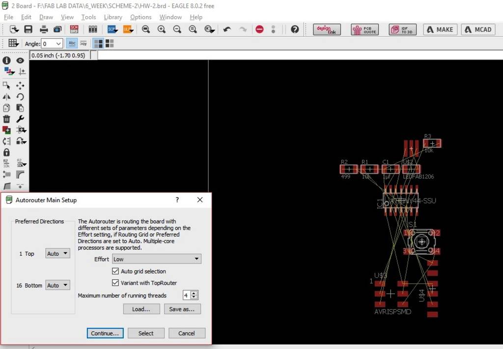Toggle upright text Abc button

(x=72, y=43)
